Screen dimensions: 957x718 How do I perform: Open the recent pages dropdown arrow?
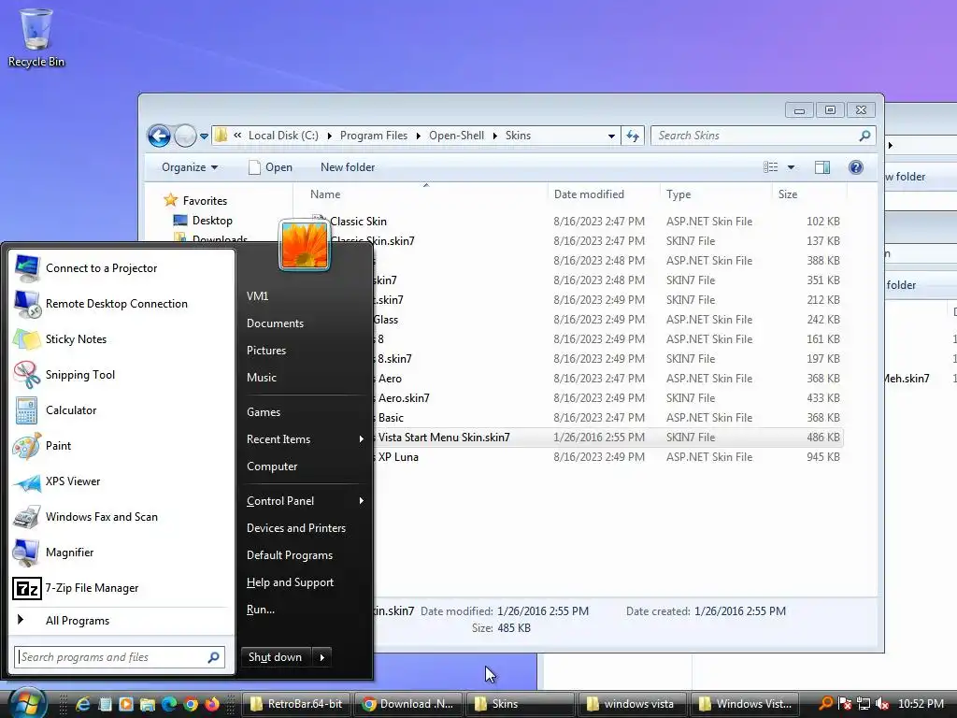[204, 136]
